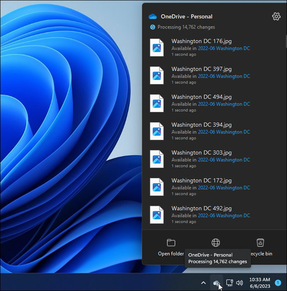Open folder link under Washington DC 394.jpg
This screenshot has width=287, height=291.
tap(224, 132)
